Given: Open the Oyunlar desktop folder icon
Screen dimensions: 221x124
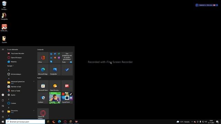Looking at the screenshot, I should (x=4, y=40).
